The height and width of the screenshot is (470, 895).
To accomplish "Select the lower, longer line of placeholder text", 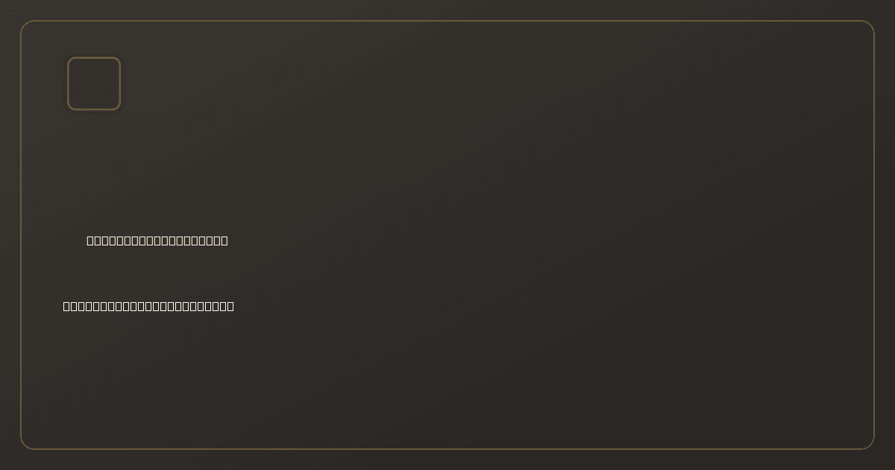I will (148, 306).
